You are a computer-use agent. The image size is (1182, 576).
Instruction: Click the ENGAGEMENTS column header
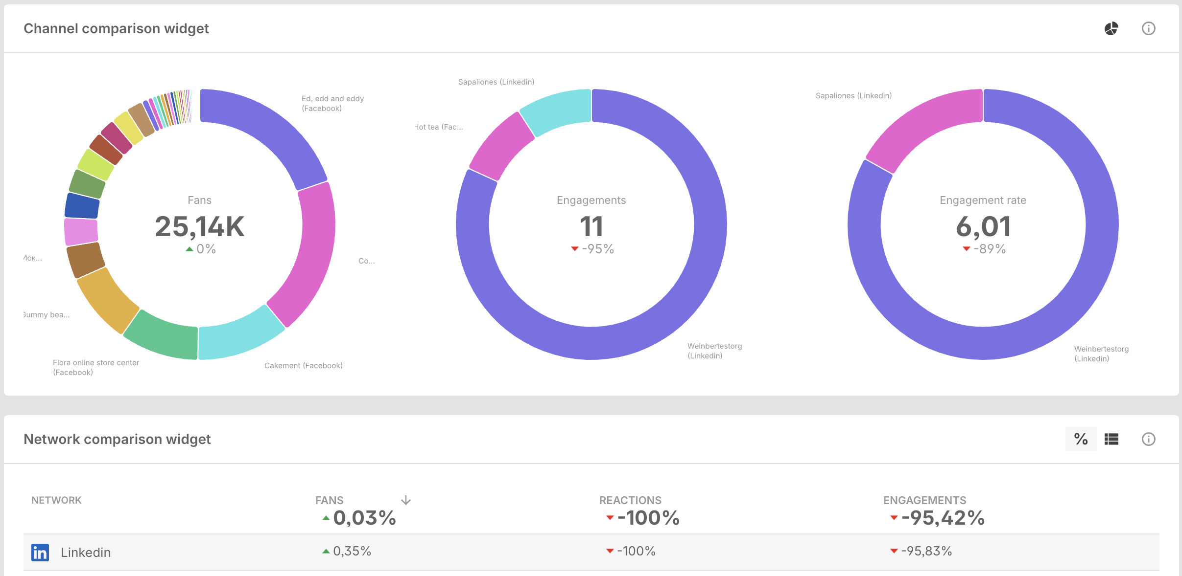coord(924,500)
